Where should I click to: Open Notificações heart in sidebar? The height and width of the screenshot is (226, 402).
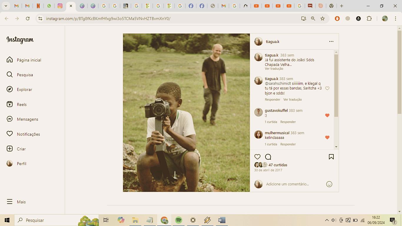(23, 134)
